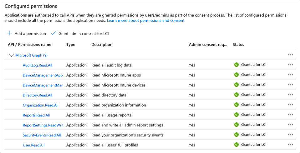Open the ellipsis menu for Microsoft Graph group
Image resolution: width=300 pixels, height=153 pixels.
(290, 55)
